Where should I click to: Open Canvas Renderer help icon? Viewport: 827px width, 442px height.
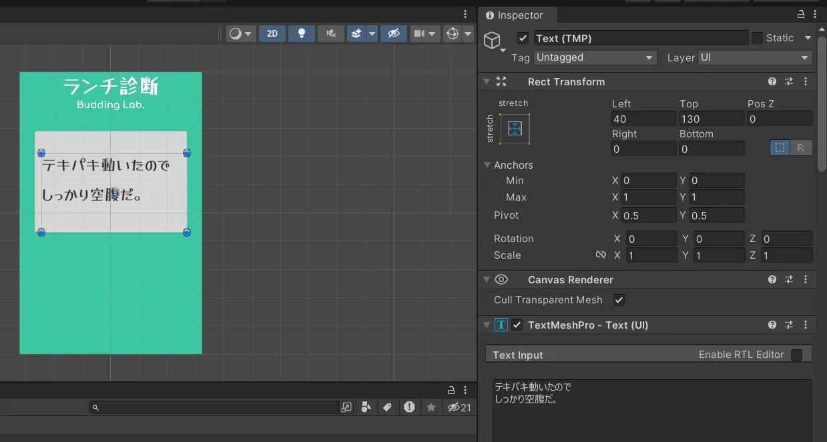click(772, 279)
